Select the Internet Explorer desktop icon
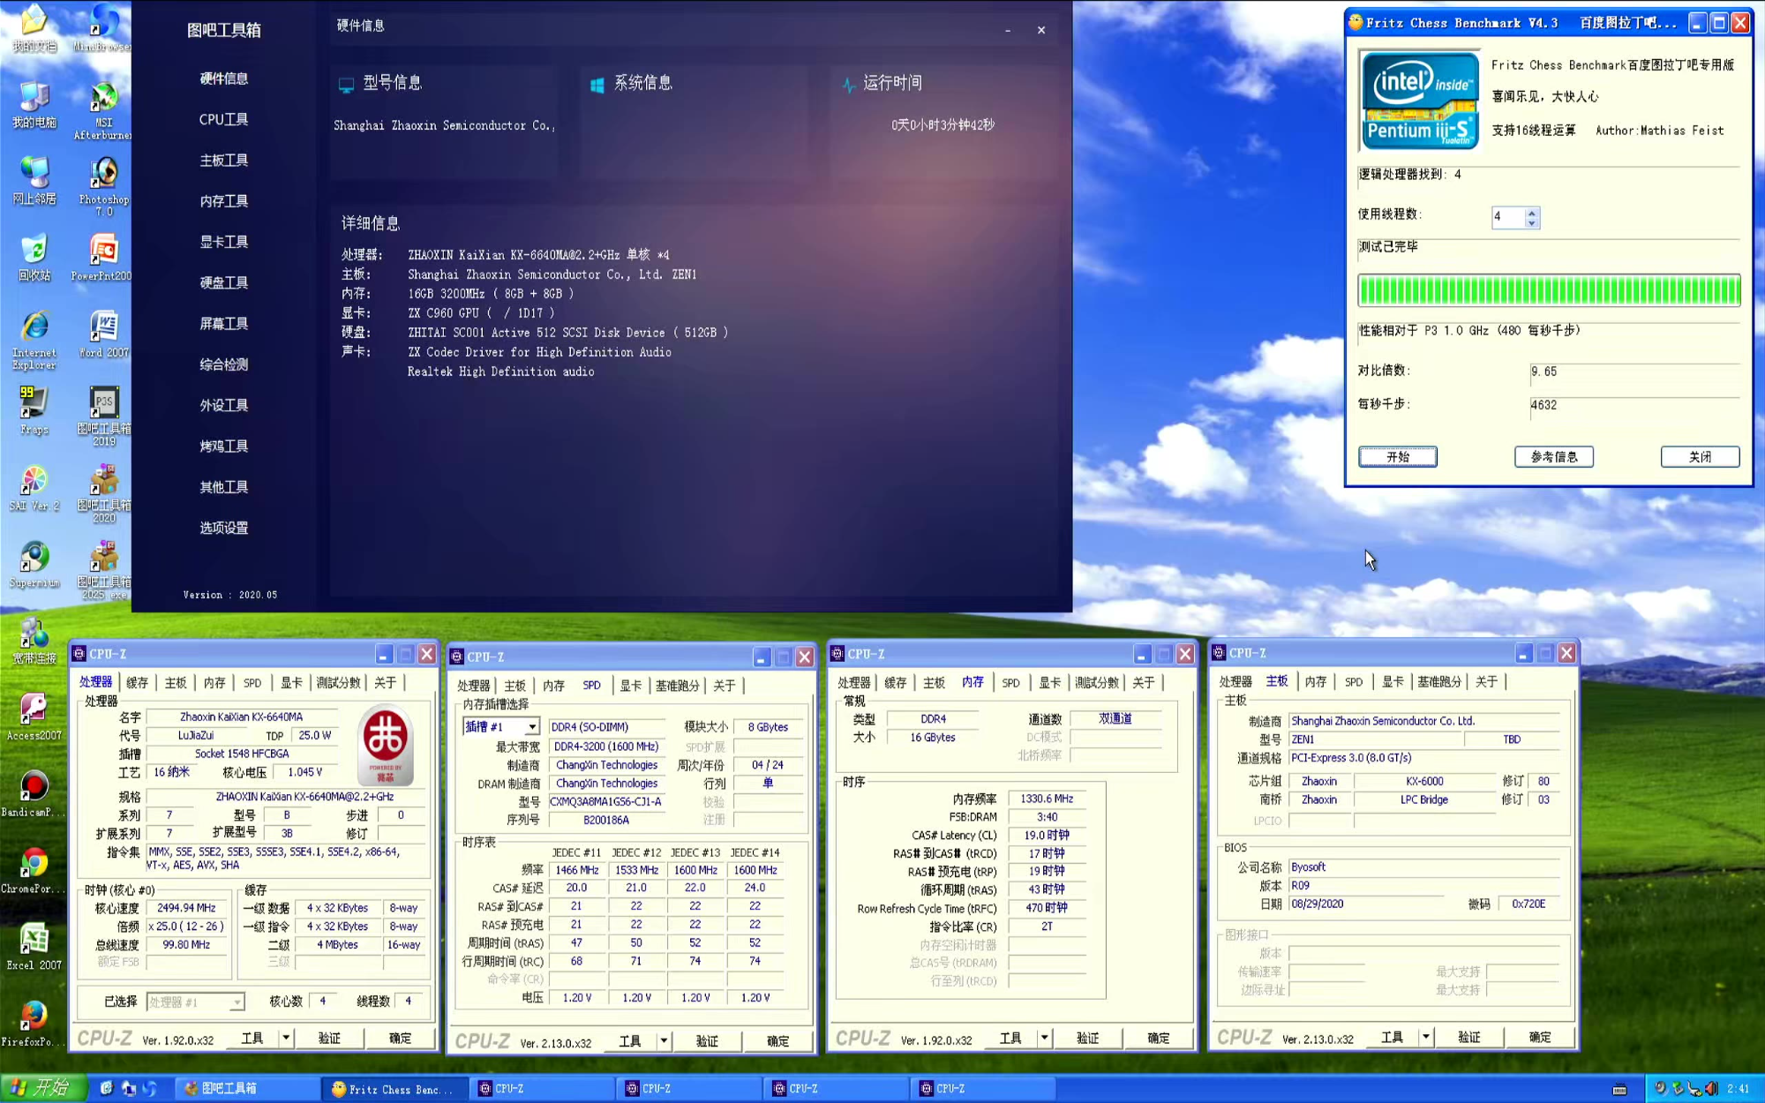The height and width of the screenshot is (1103, 1765). click(x=34, y=339)
